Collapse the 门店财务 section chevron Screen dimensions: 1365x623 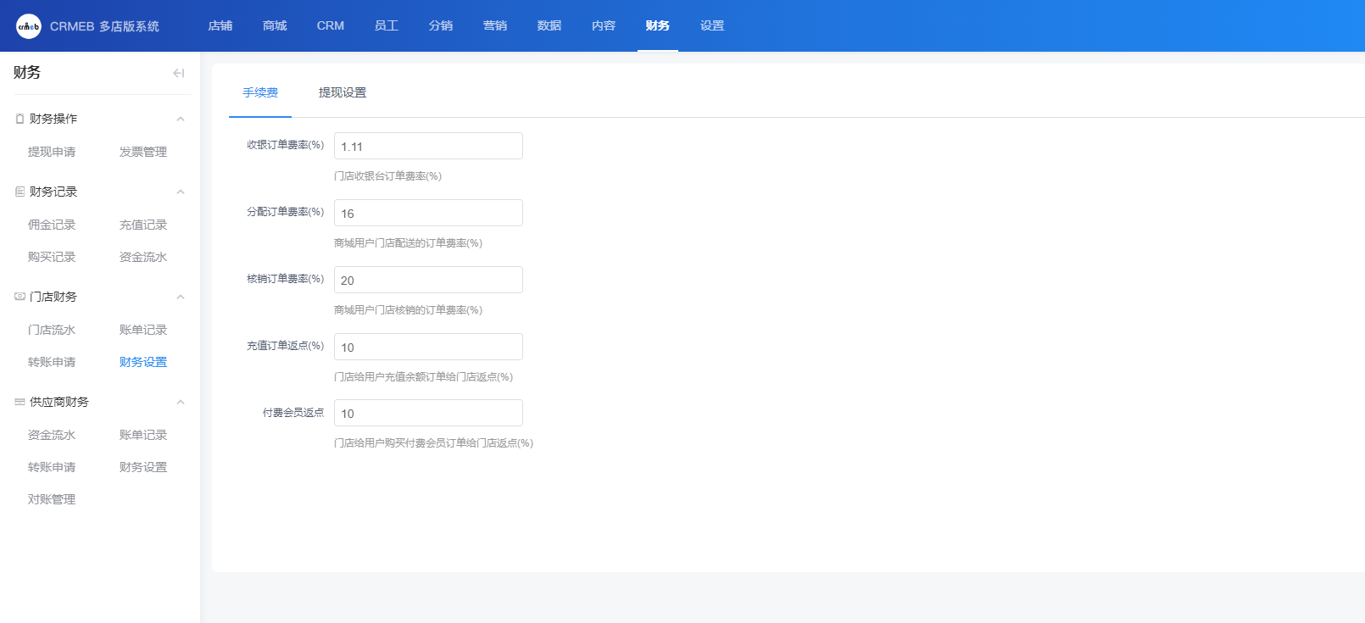point(181,297)
